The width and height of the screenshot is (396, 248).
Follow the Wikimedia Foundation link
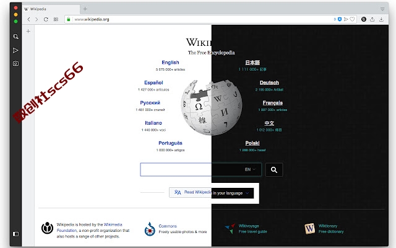[x=90, y=228]
